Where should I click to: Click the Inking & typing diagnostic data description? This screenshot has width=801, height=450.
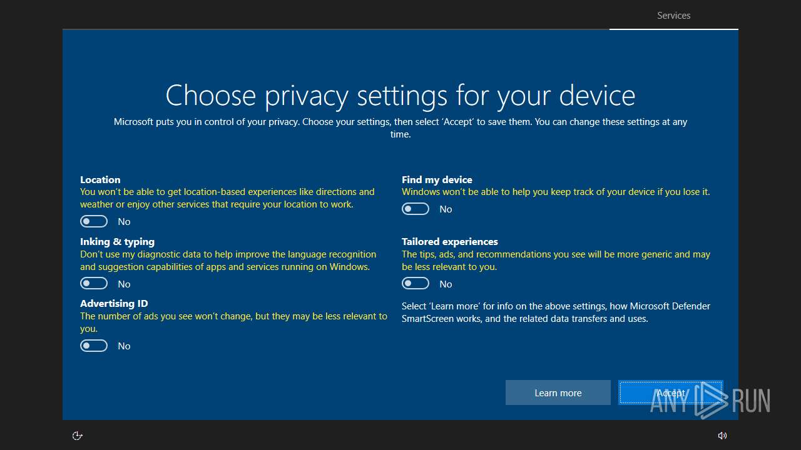click(x=228, y=261)
